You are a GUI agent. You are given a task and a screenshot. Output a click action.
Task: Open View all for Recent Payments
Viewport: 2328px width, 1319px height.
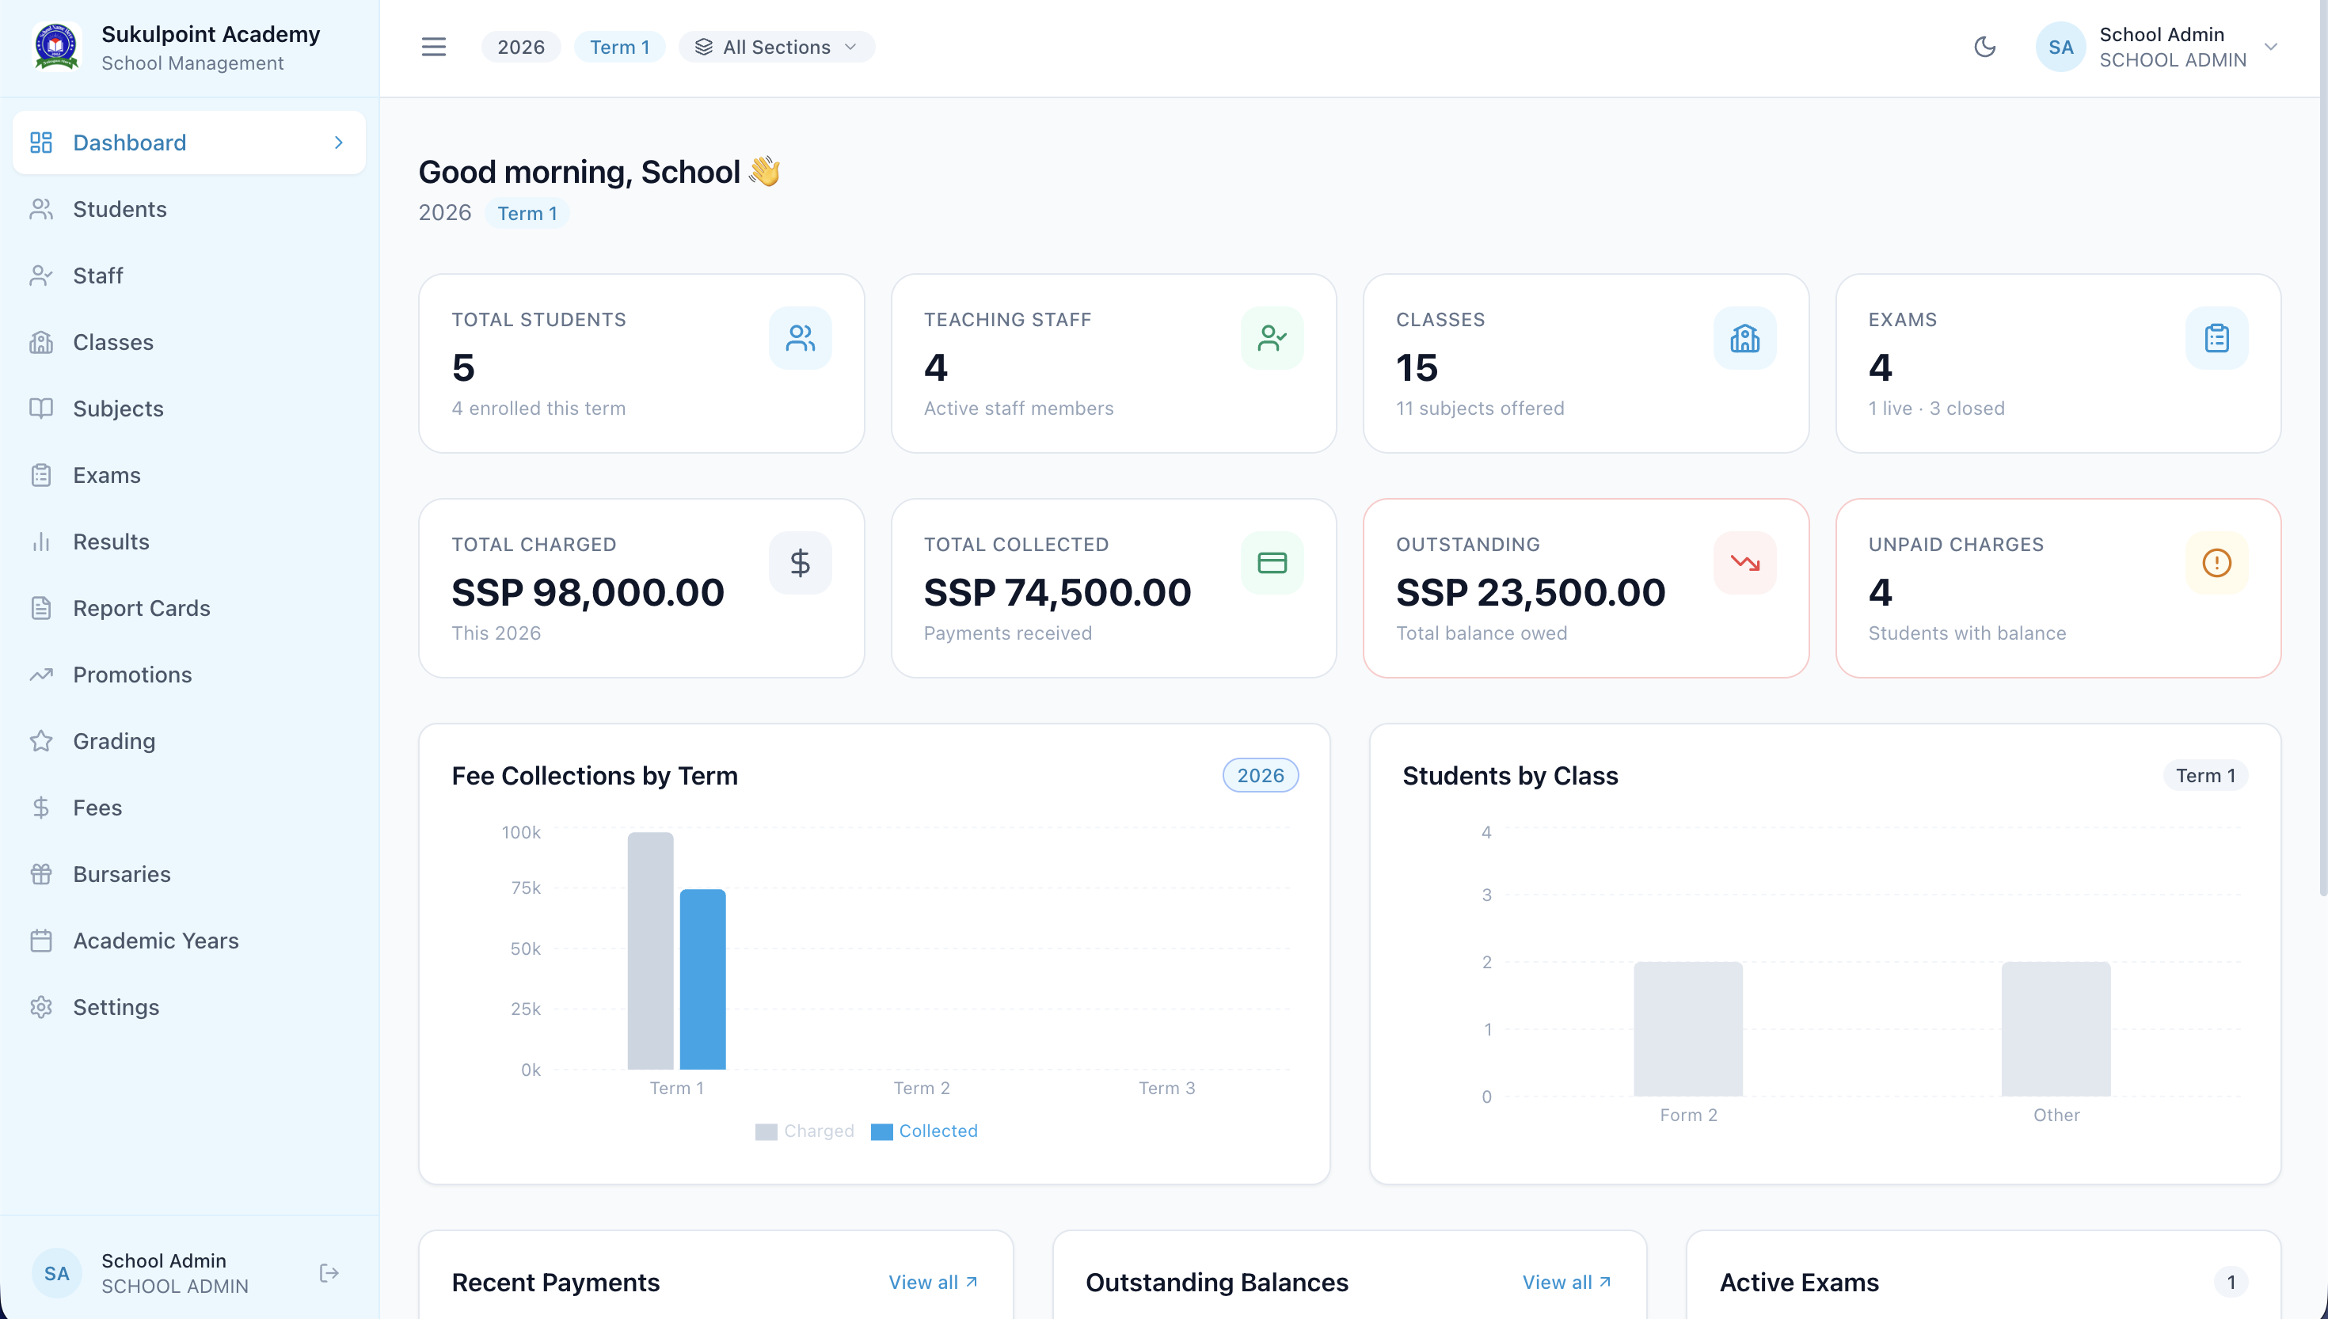pyautogui.click(x=932, y=1282)
